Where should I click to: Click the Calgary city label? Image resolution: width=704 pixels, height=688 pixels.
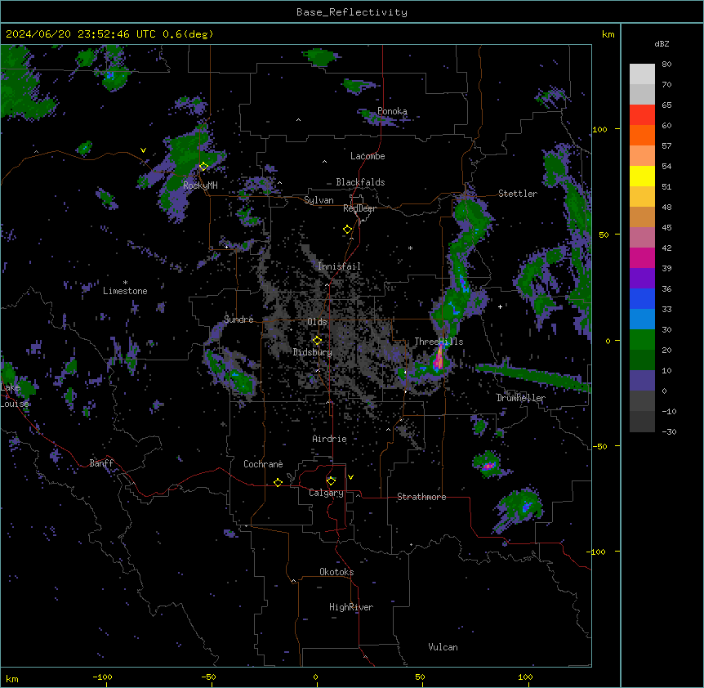[x=326, y=493]
